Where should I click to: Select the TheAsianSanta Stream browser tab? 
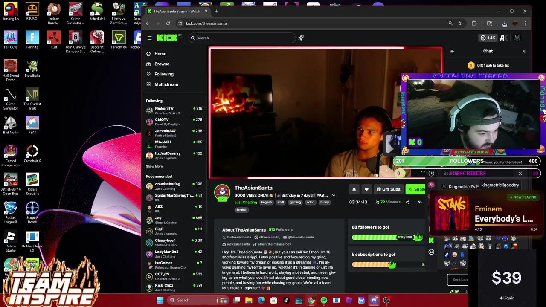coord(177,11)
